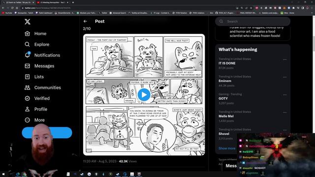Open options menu for GOTY trend
This screenshot has width=315, height=177.
coord(284,95)
